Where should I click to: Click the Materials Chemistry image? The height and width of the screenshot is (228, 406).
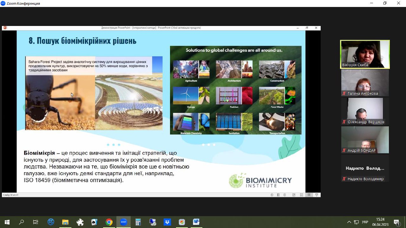tap(191, 122)
